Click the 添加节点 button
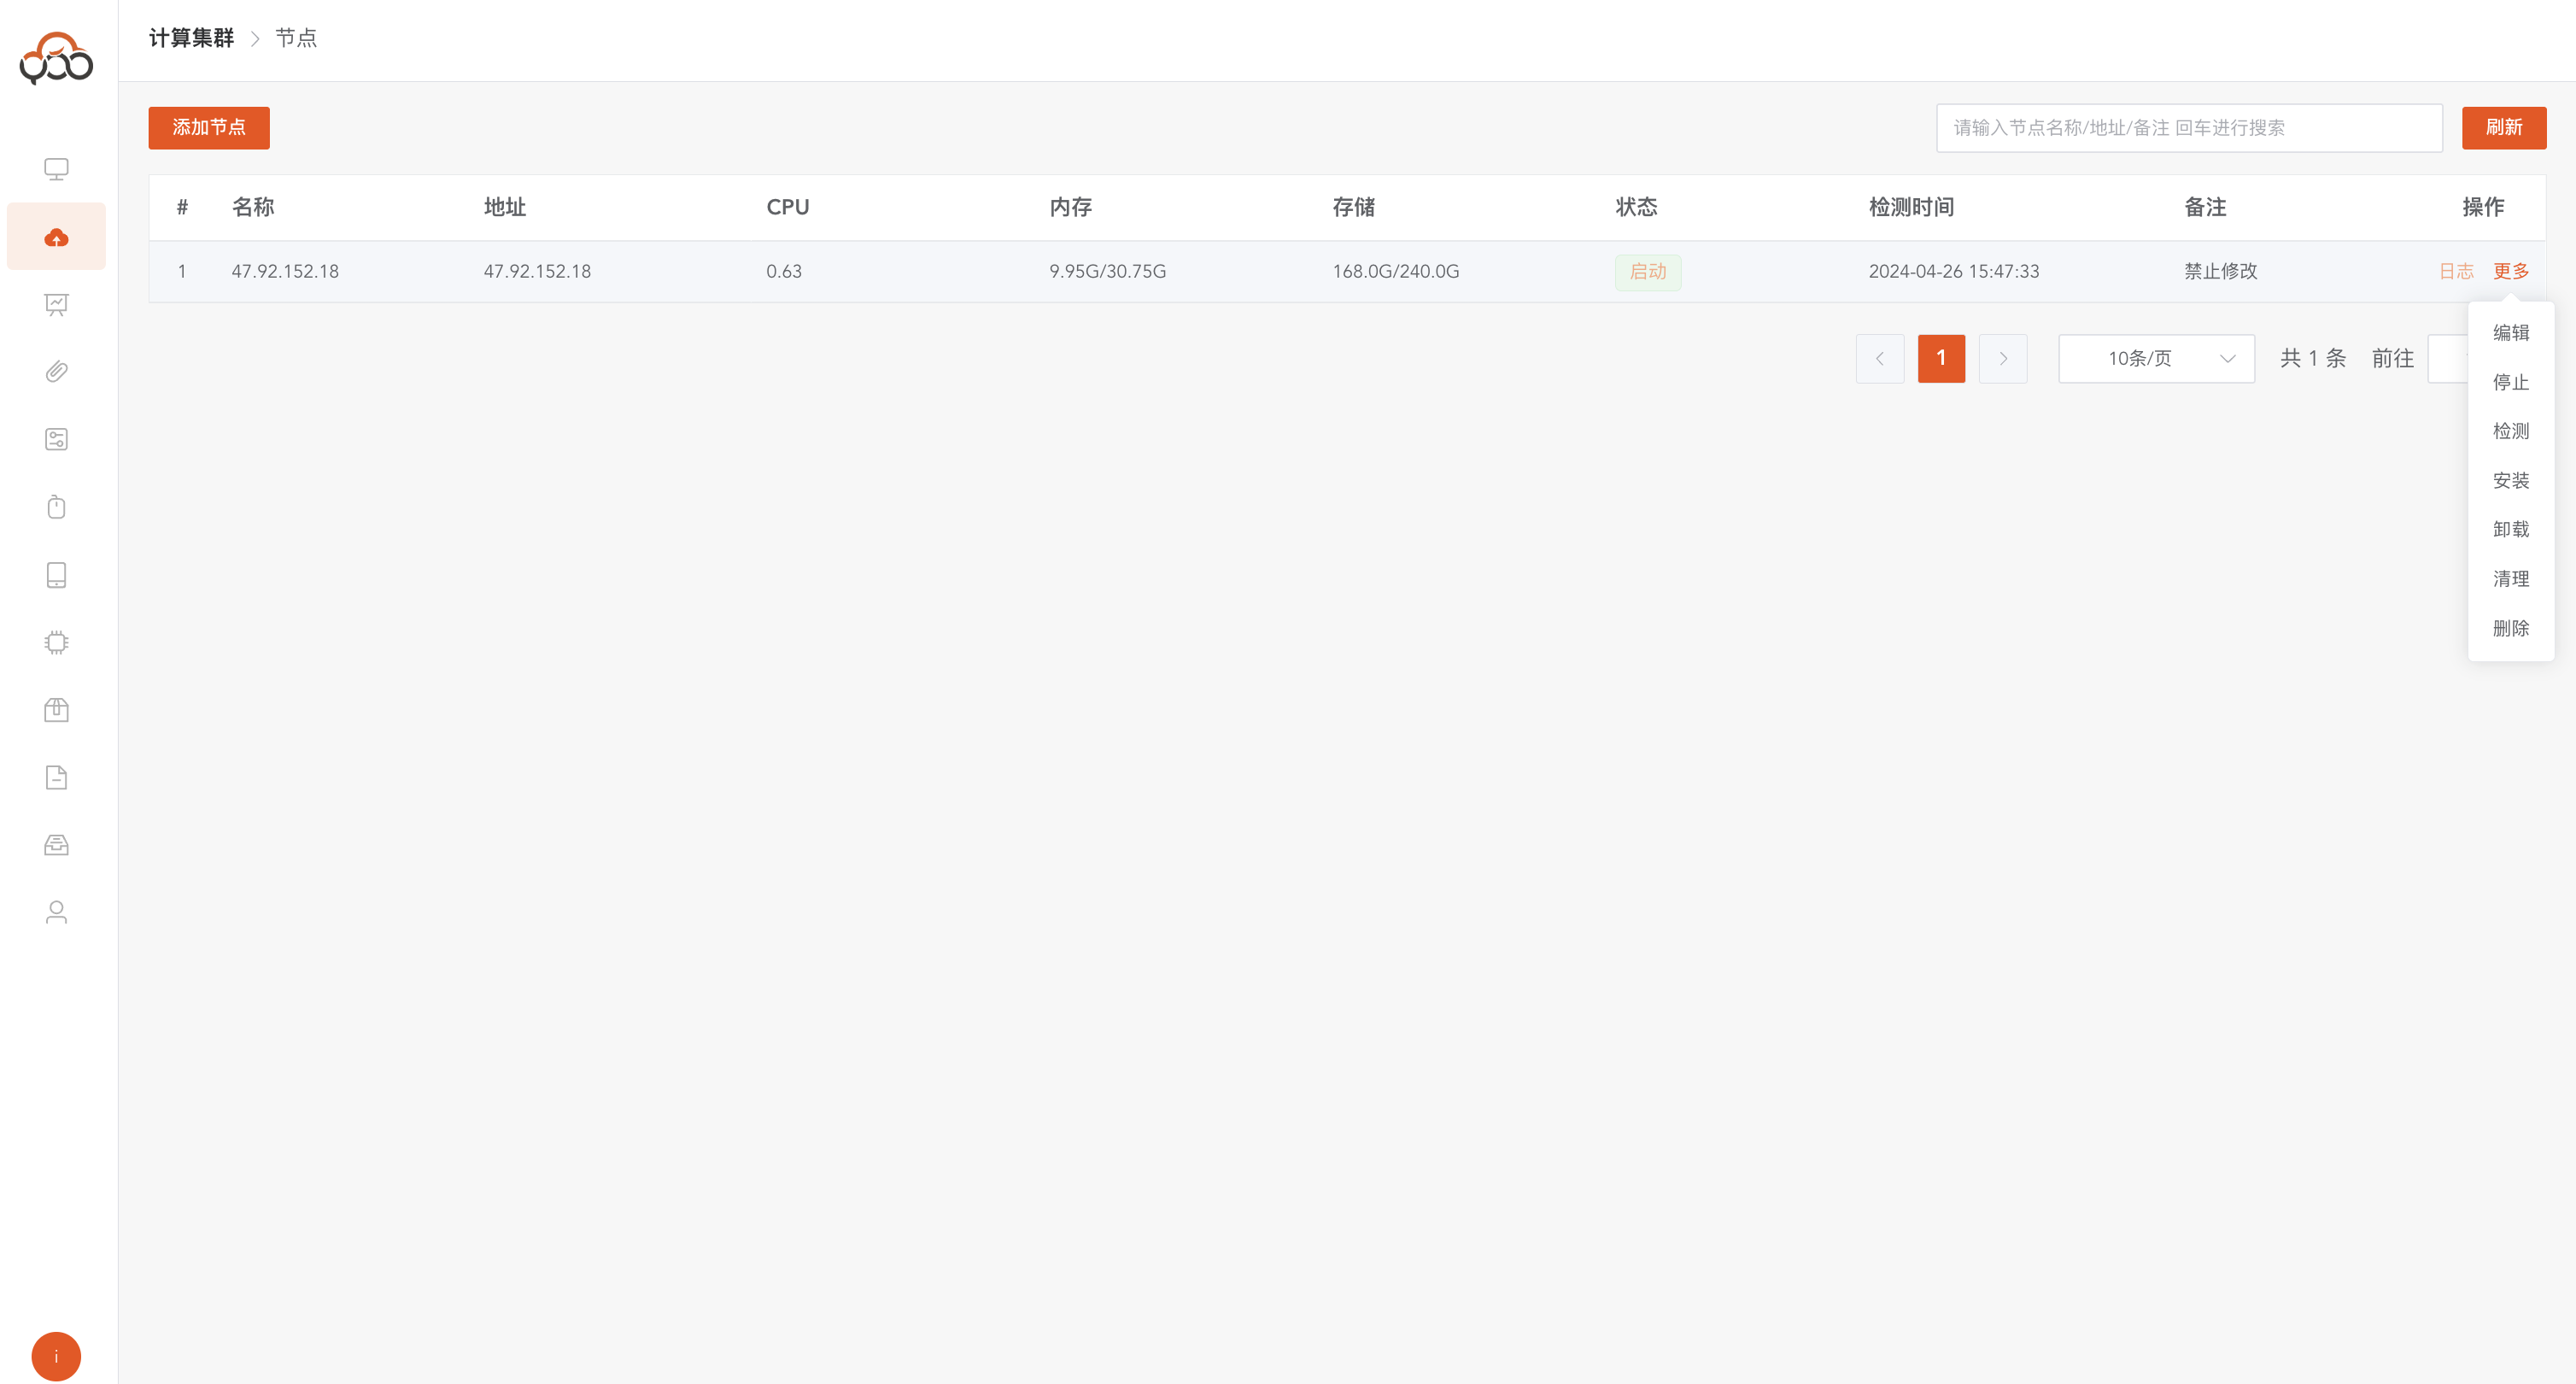 click(x=209, y=128)
